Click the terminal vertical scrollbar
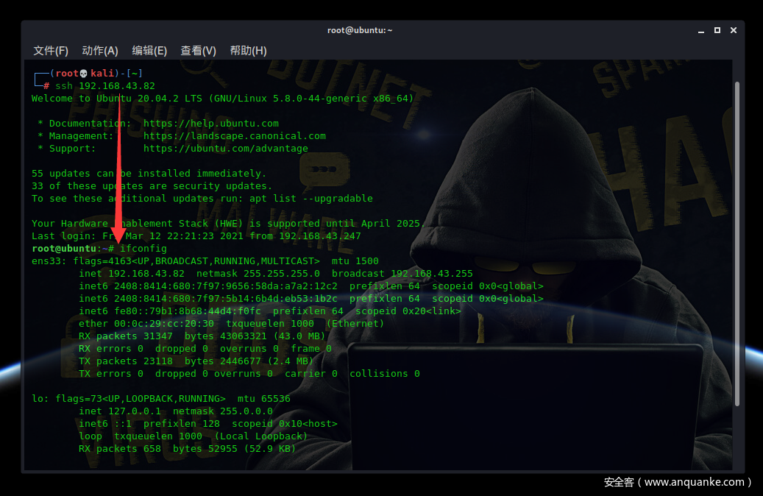 737,244
